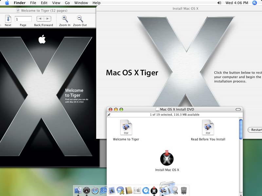Click the toolbar toggle pill in DVD window
The height and width of the screenshot is (196, 262).
238,109
